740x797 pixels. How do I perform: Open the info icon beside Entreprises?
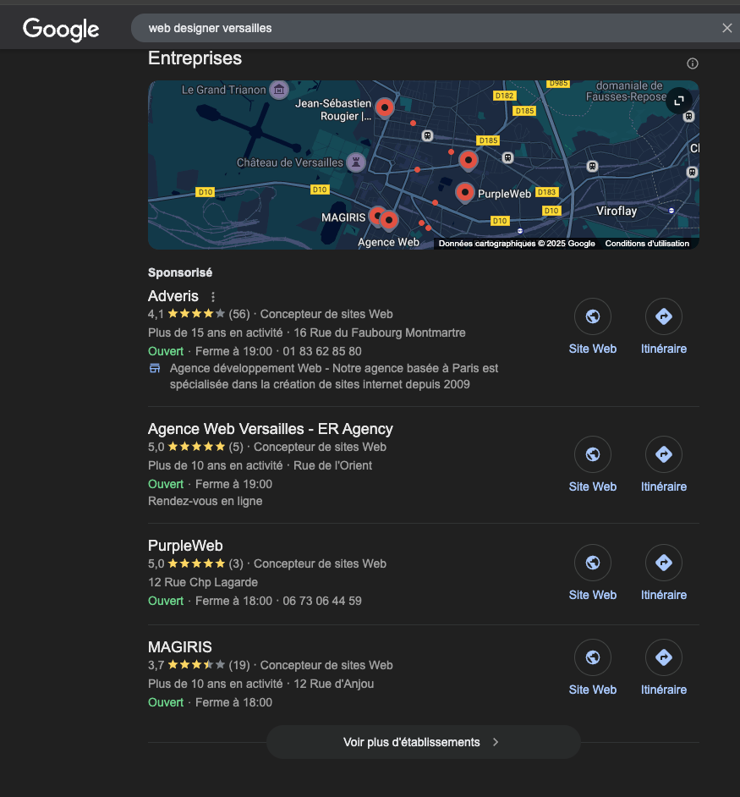[693, 63]
